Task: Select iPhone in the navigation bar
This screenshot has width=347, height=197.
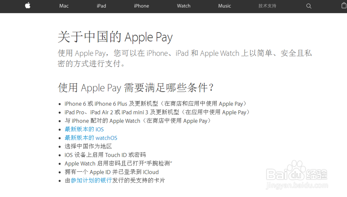Action: tap(142, 6)
